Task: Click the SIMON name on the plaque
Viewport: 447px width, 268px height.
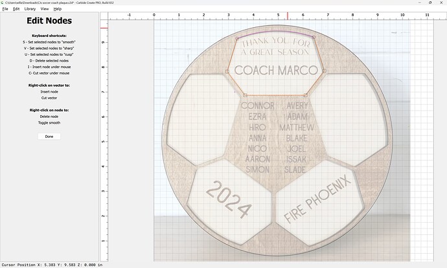Action: coord(257,170)
